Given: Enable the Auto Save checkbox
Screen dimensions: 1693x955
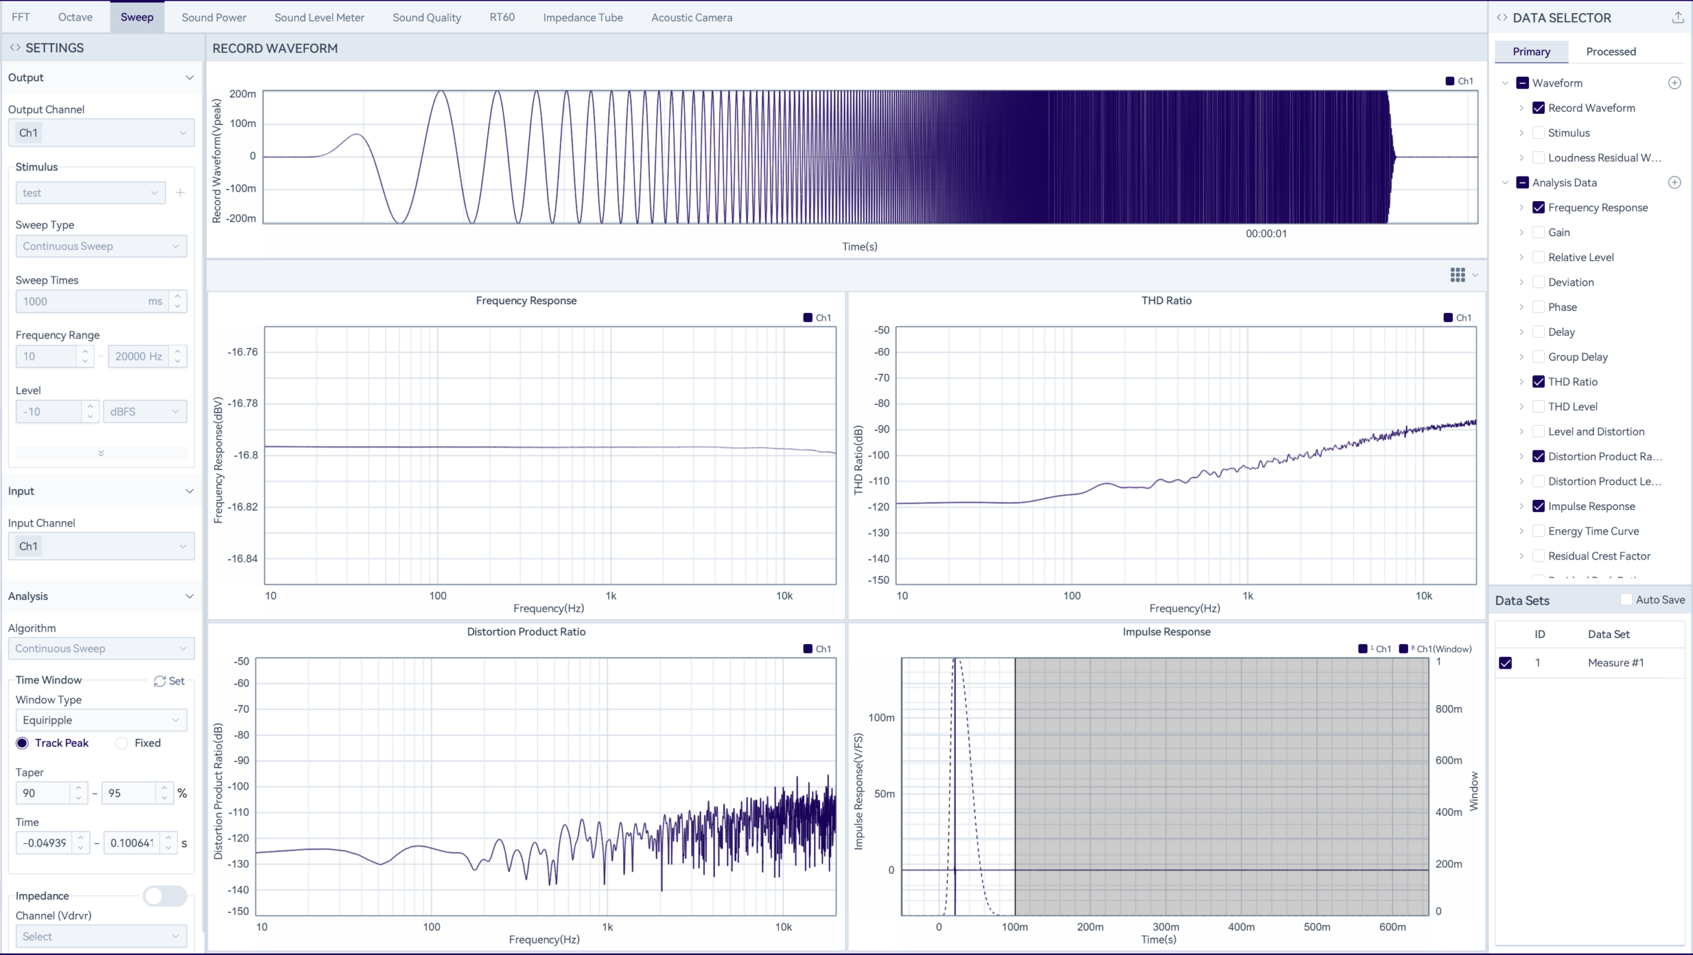Looking at the screenshot, I should point(1626,600).
